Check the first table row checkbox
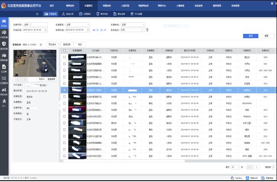 tap(65, 57)
